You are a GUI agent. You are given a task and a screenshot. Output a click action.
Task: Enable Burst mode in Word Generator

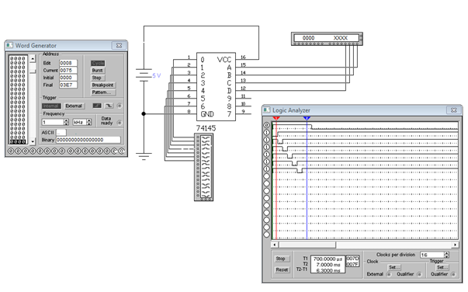(98, 71)
